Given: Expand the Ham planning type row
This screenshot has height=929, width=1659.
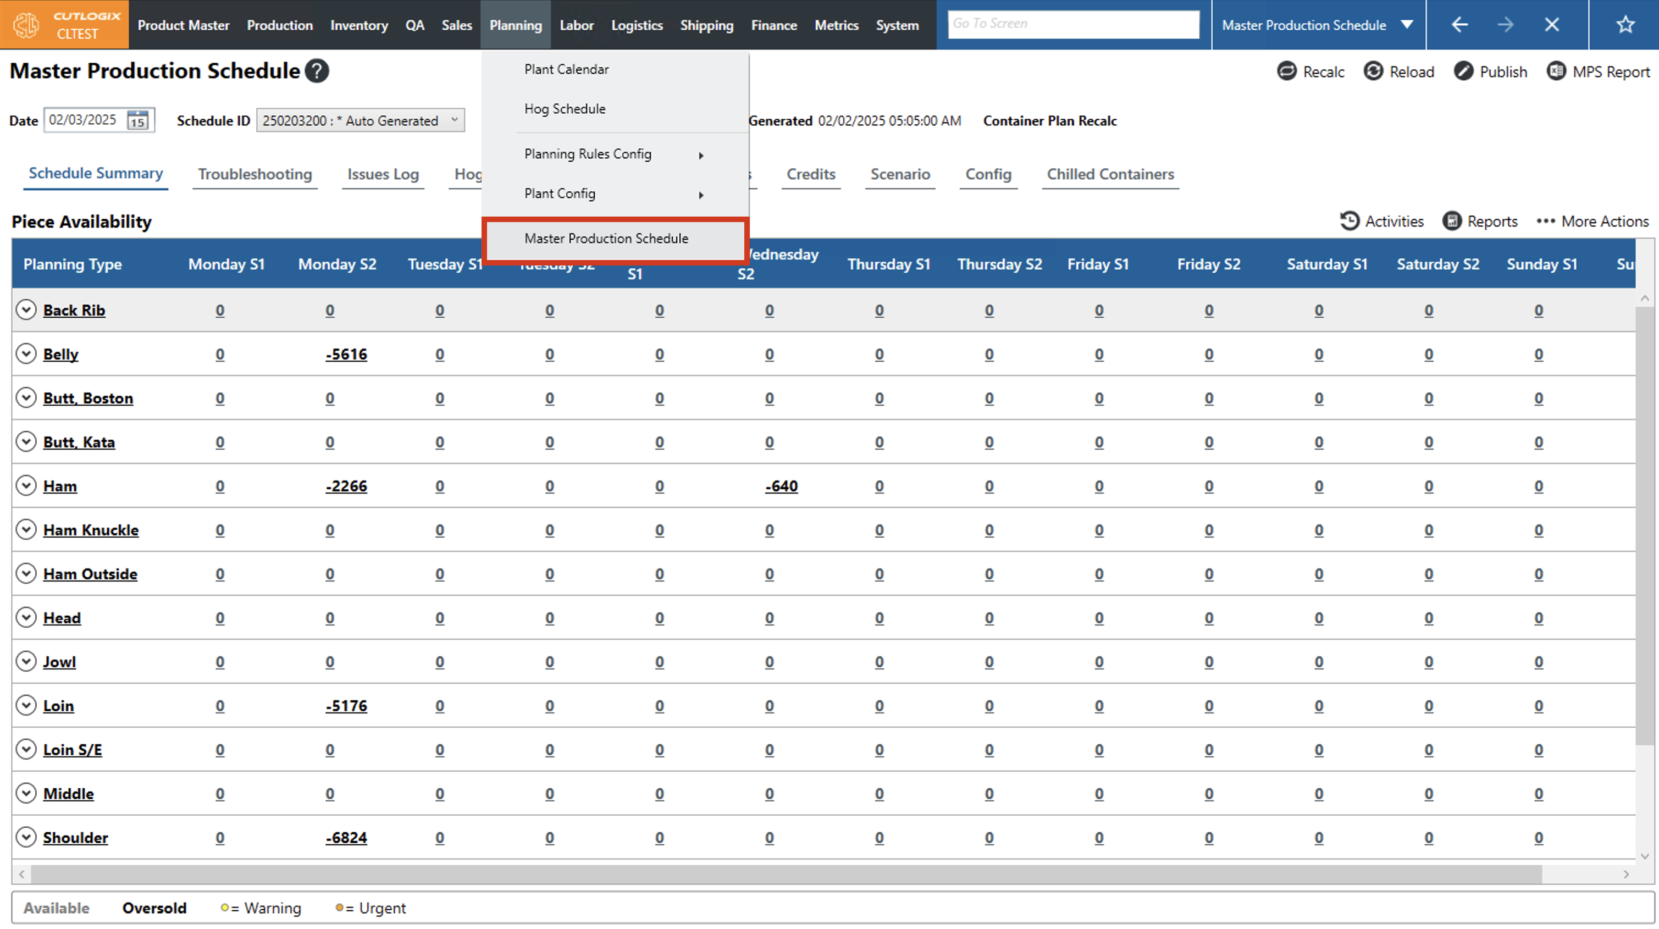Looking at the screenshot, I should (26, 486).
